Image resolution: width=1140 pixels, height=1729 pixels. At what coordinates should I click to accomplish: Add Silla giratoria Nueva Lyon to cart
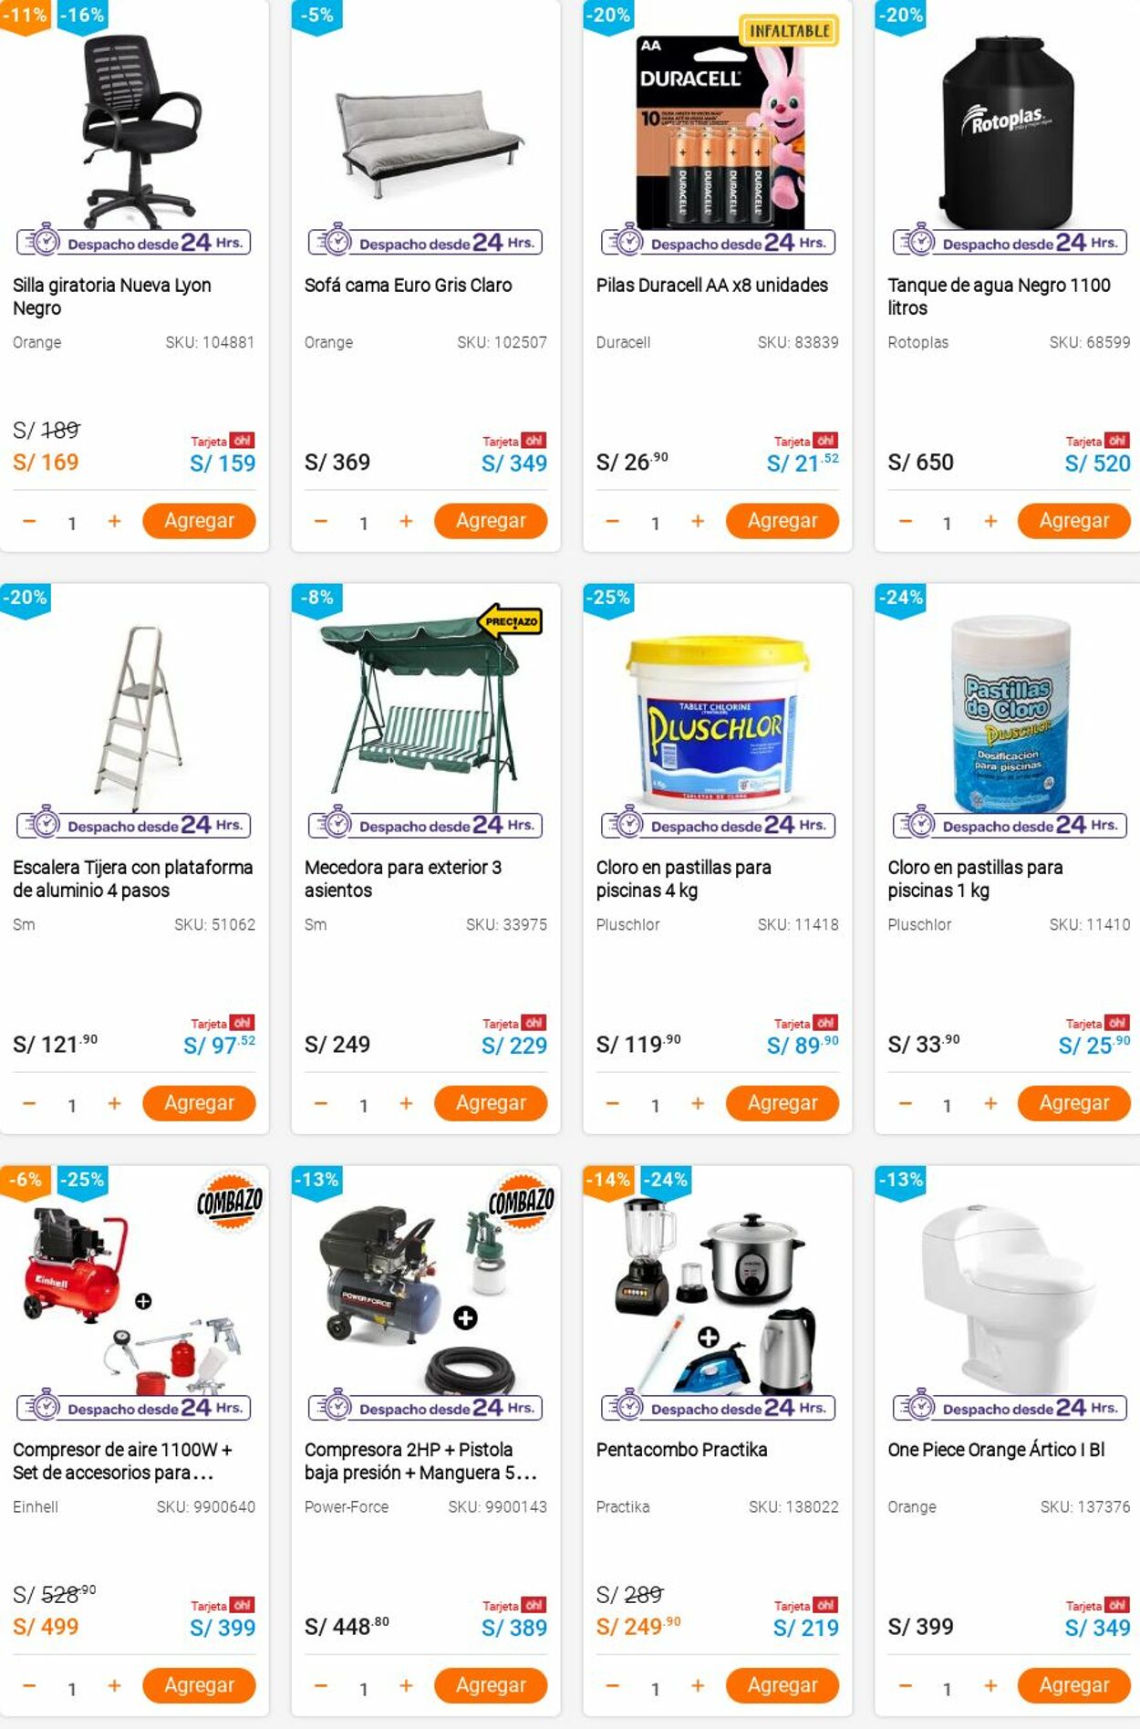click(x=199, y=521)
